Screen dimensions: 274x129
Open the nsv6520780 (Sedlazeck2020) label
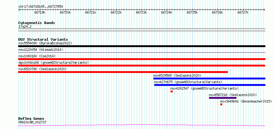[x=42, y=69]
